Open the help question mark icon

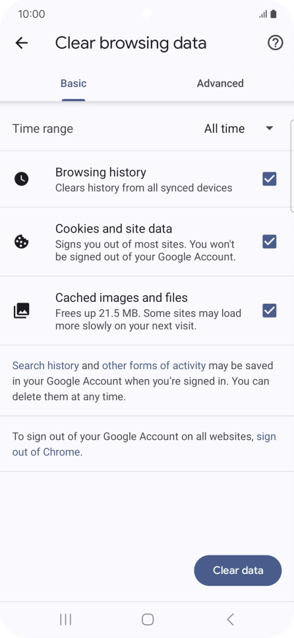[276, 43]
